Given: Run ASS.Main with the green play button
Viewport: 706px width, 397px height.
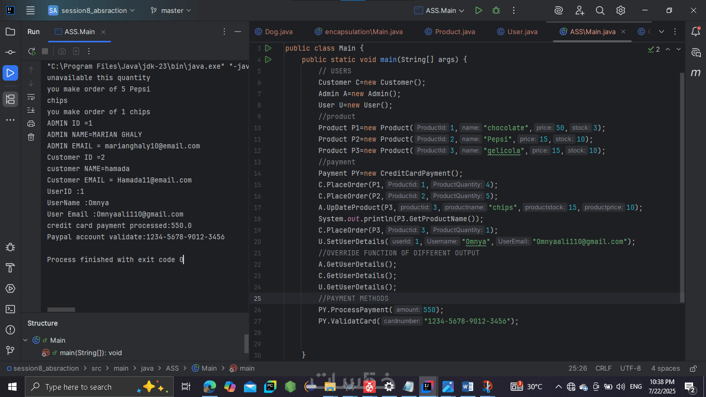Looking at the screenshot, I should [479, 10].
